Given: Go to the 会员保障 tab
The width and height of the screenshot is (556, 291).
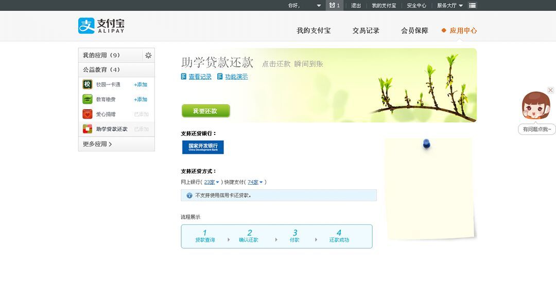Looking at the screenshot, I should click(x=414, y=31).
